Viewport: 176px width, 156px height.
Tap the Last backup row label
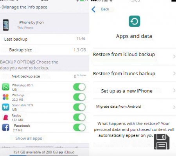pyautogui.click(x=16, y=39)
